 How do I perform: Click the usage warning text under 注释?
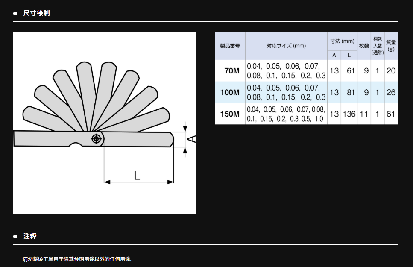coord(78,259)
